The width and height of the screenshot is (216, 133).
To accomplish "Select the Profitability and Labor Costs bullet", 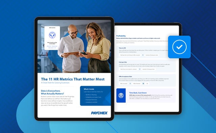I will (x=93, y=97).
